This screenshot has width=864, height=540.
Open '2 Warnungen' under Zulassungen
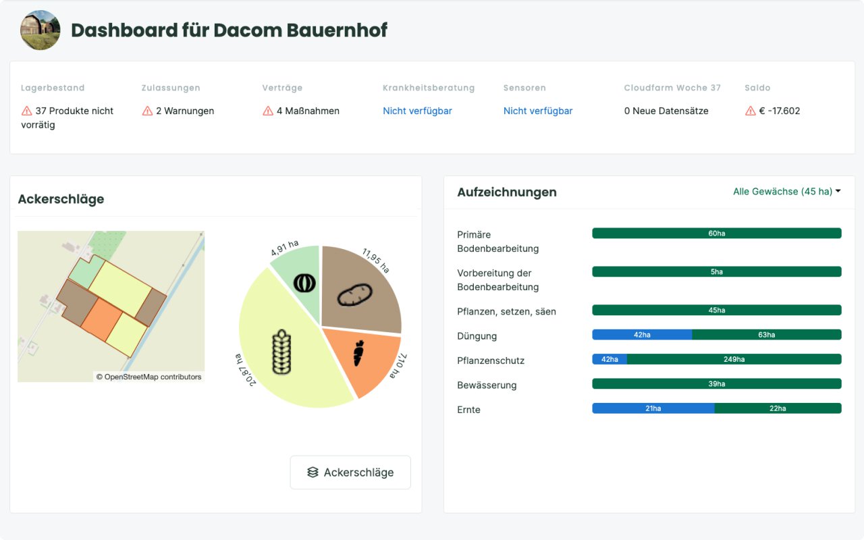[x=185, y=111]
